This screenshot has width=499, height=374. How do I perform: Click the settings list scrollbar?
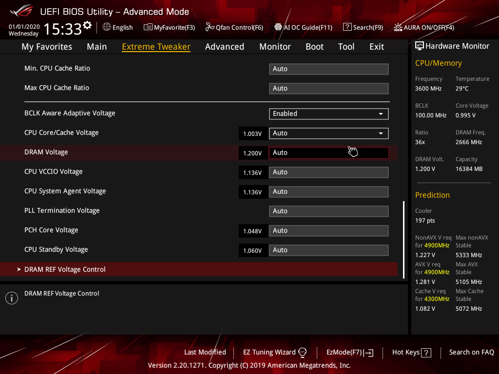403,240
